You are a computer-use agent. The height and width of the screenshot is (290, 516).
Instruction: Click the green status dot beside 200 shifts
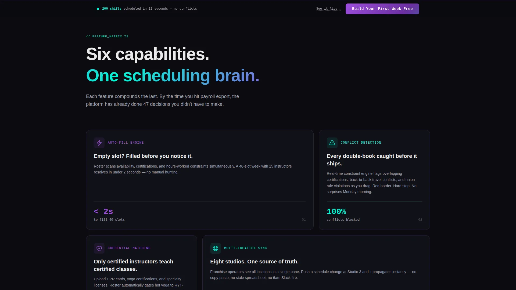click(98, 9)
